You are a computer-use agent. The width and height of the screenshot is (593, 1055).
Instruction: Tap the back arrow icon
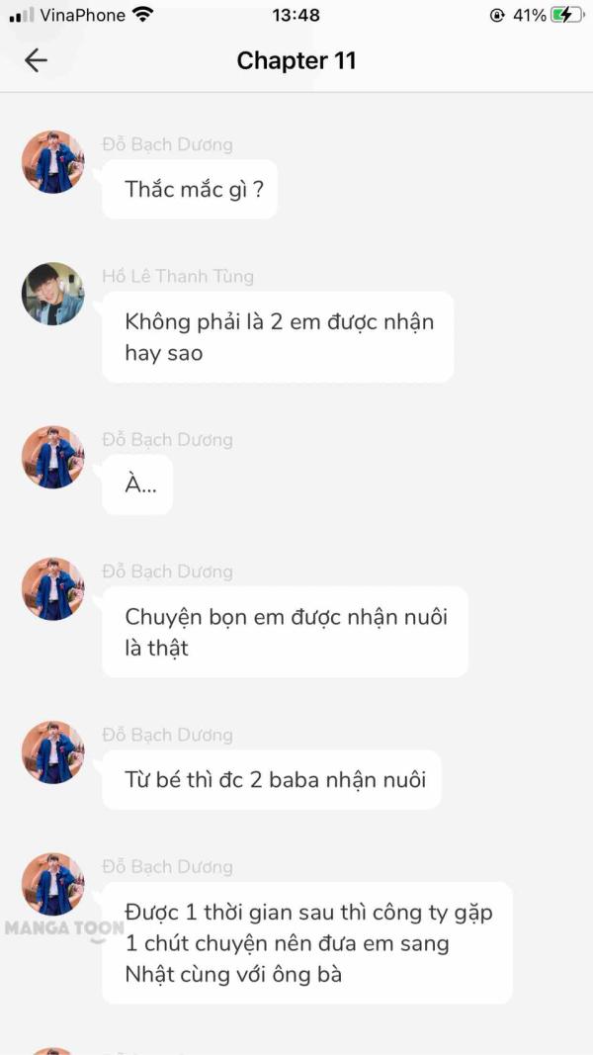tap(36, 60)
